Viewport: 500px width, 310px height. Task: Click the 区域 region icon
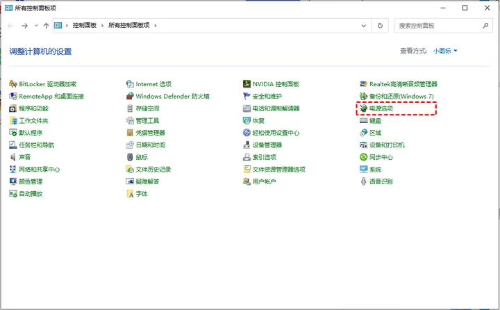[x=363, y=133]
